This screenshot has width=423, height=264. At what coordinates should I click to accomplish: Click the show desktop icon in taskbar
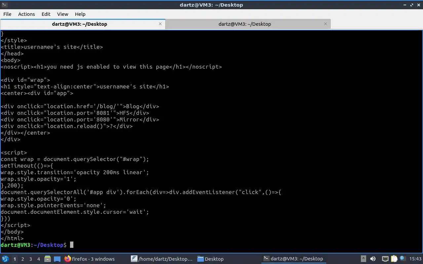57,259
